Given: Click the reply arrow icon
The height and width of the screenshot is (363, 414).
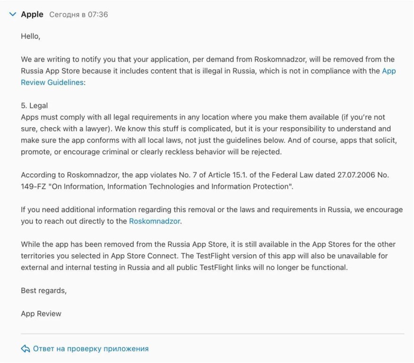Looking at the screenshot, I should (x=26, y=348).
